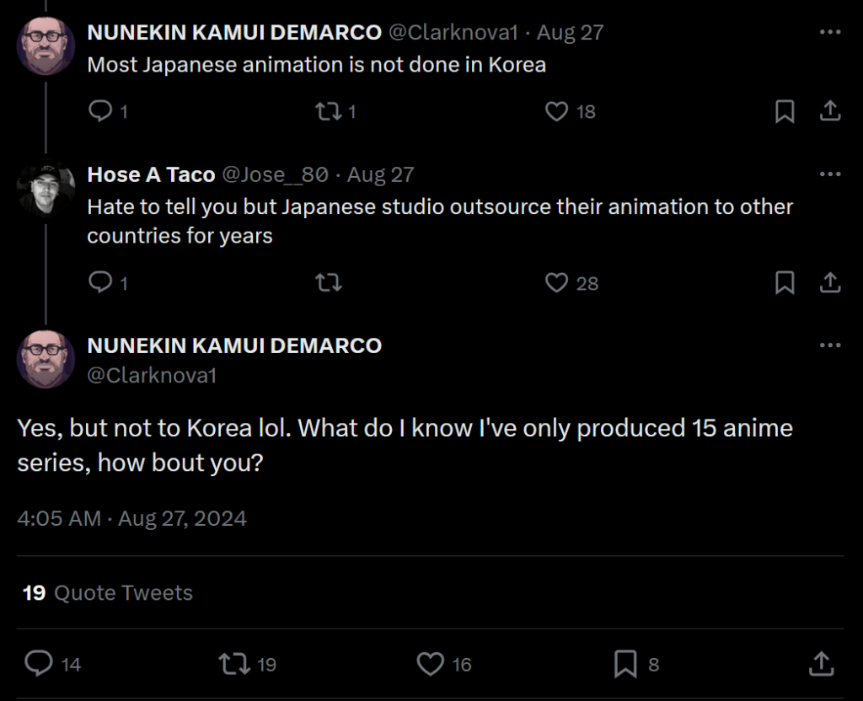This screenshot has height=701, width=863.
Task: Open Hose A Taco's profile picture
Action: [46, 189]
